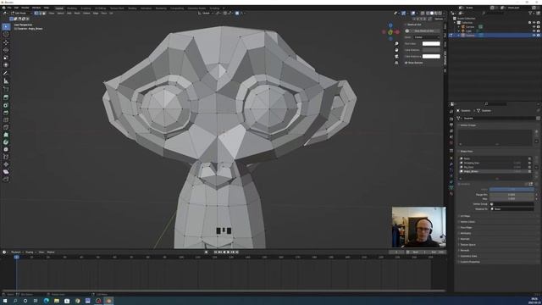Hide Suzanne in the outliner
The height and width of the screenshot is (305, 542).
(x=534, y=36)
